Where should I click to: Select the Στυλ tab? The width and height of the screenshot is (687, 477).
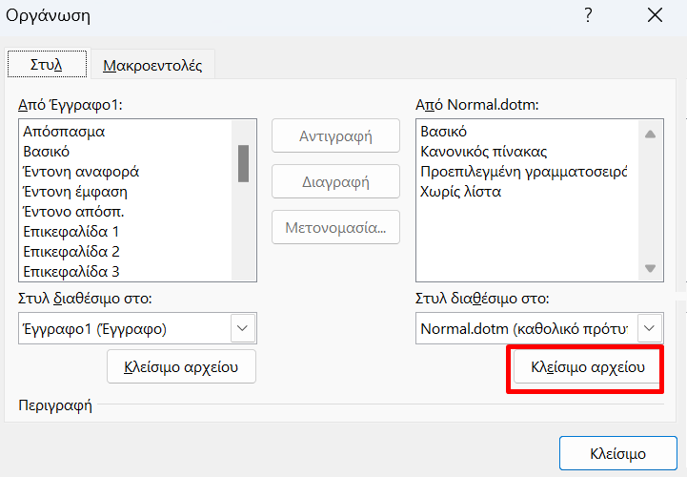47,65
